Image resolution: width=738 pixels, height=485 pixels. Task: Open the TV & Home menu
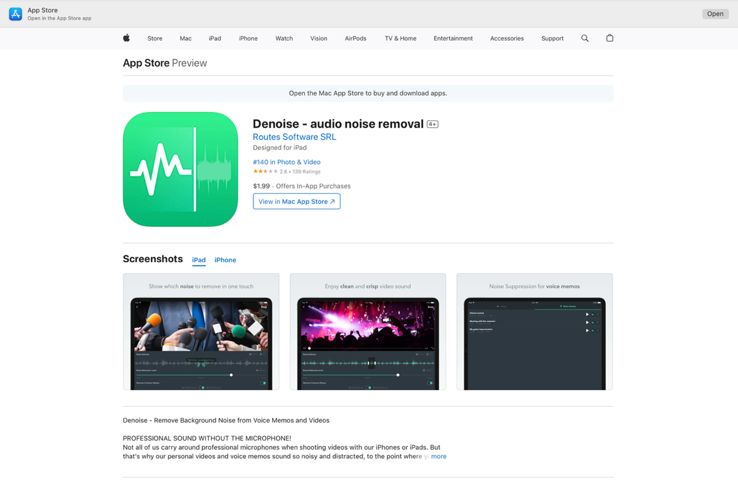coord(400,38)
